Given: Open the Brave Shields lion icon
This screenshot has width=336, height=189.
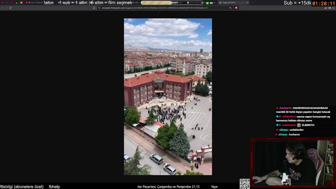Looking at the screenshot, I should coord(236,8).
